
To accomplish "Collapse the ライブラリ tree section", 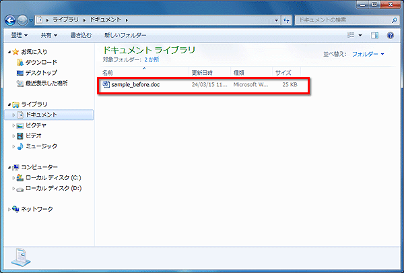I will tap(9, 104).
